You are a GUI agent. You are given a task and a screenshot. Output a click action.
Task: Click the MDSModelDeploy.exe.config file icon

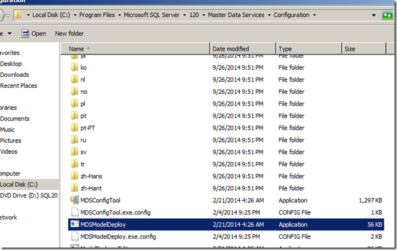point(75,236)
